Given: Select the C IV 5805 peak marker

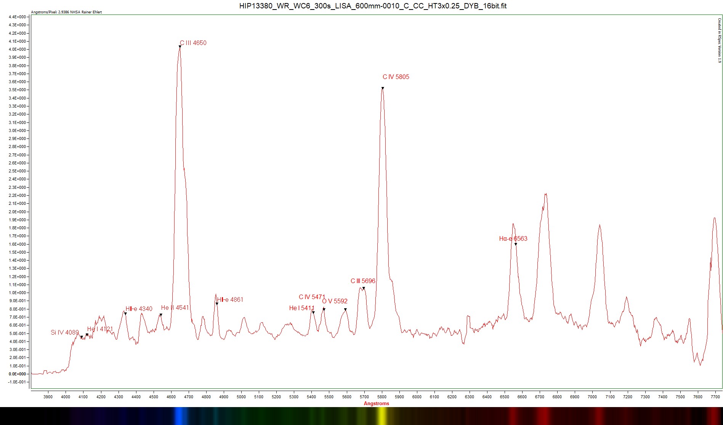Looking at the screenshot, I should [x=383, y=88].
